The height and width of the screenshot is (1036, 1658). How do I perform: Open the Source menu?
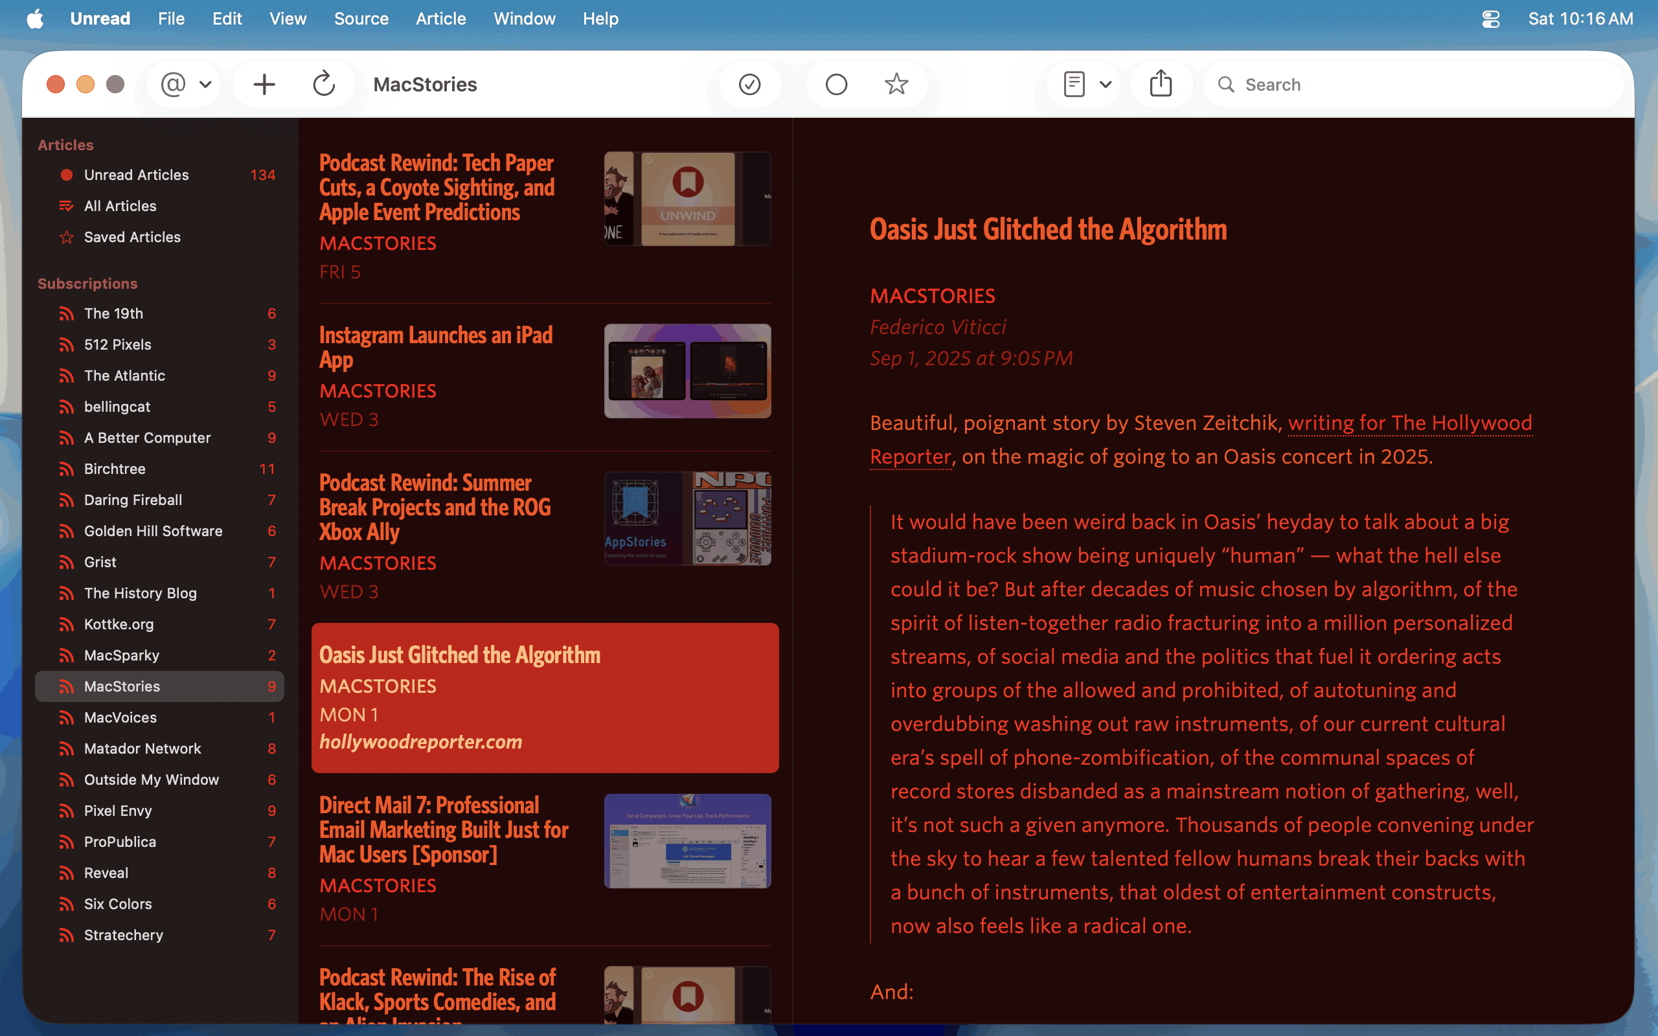361,19
